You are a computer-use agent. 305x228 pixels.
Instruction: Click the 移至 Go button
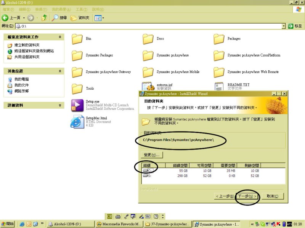click(x=295, y=26)
